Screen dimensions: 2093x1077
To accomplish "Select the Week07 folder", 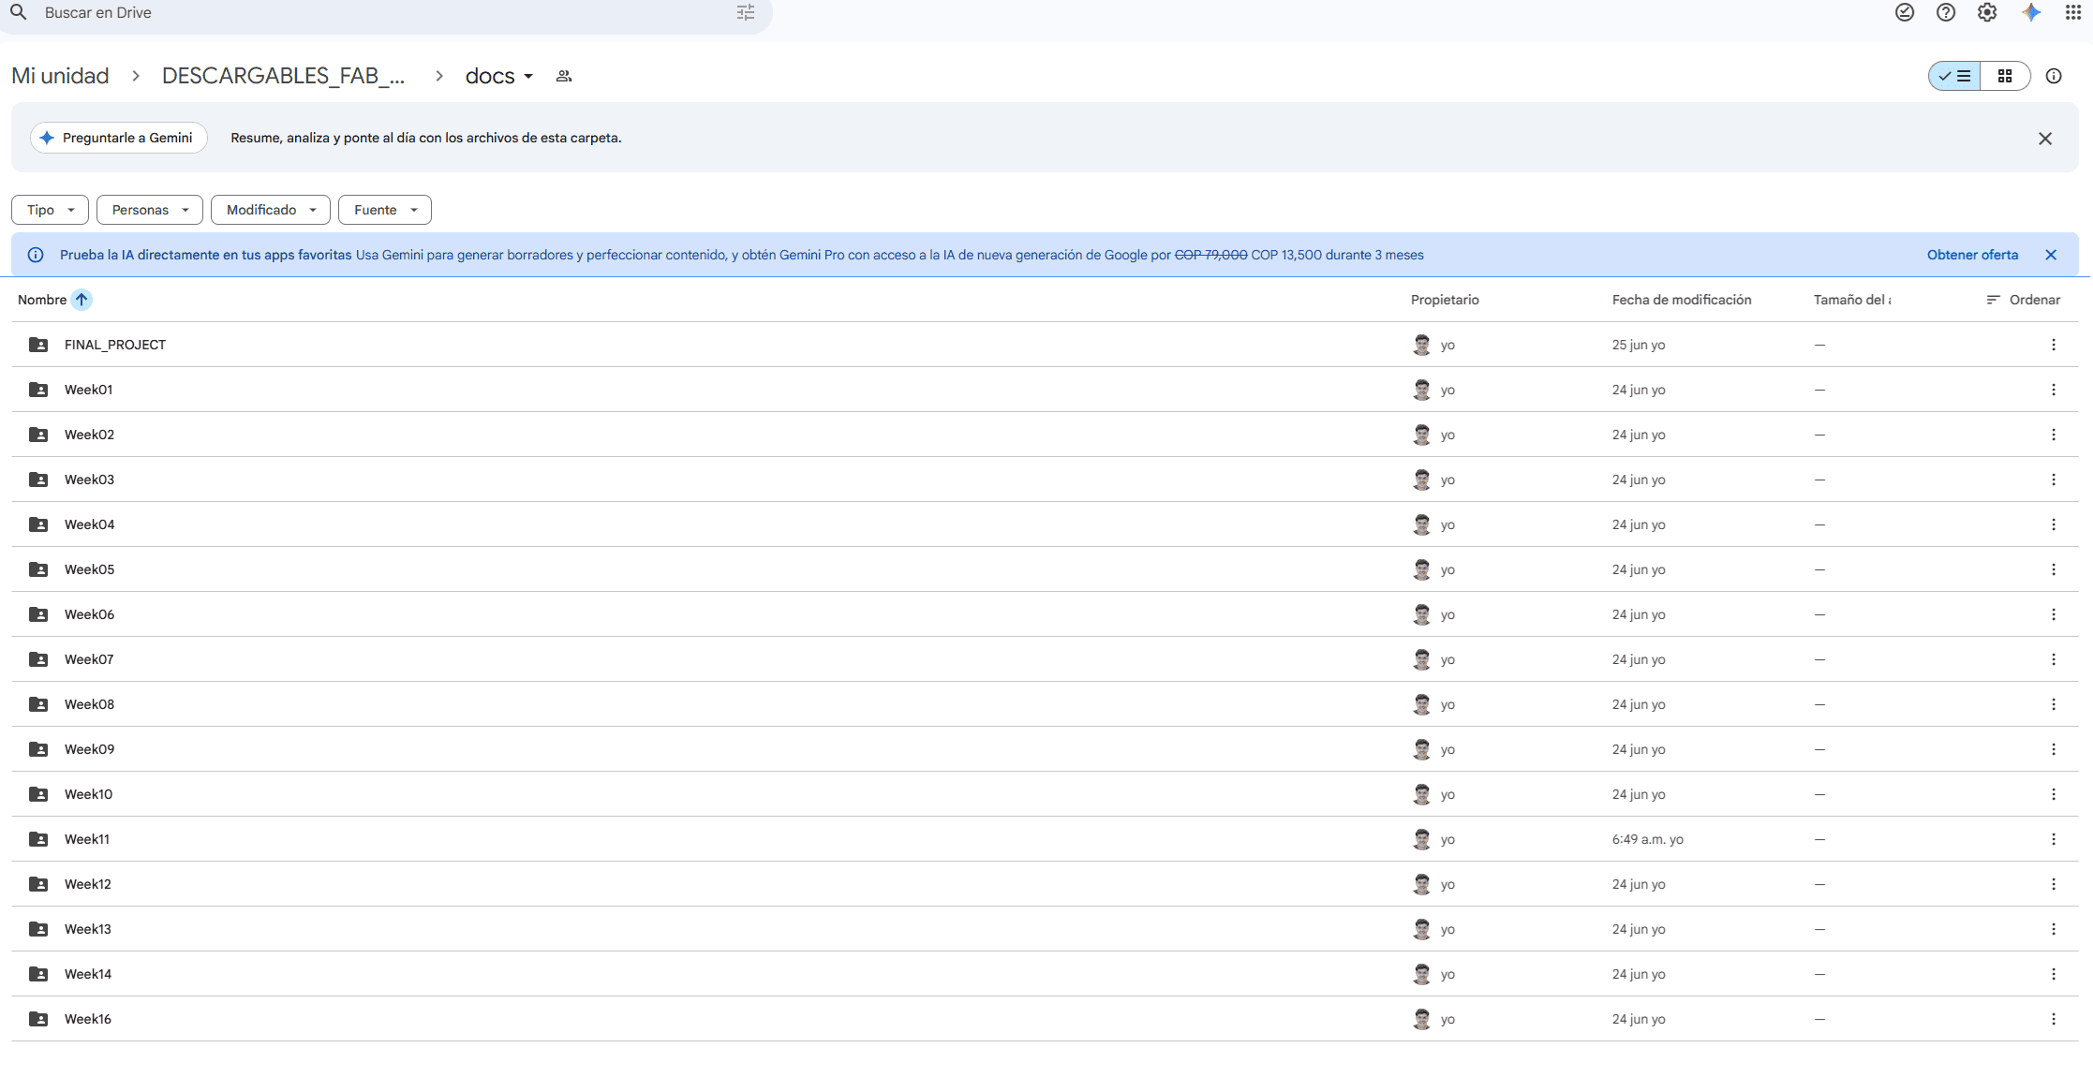I will coord(1045,659).
